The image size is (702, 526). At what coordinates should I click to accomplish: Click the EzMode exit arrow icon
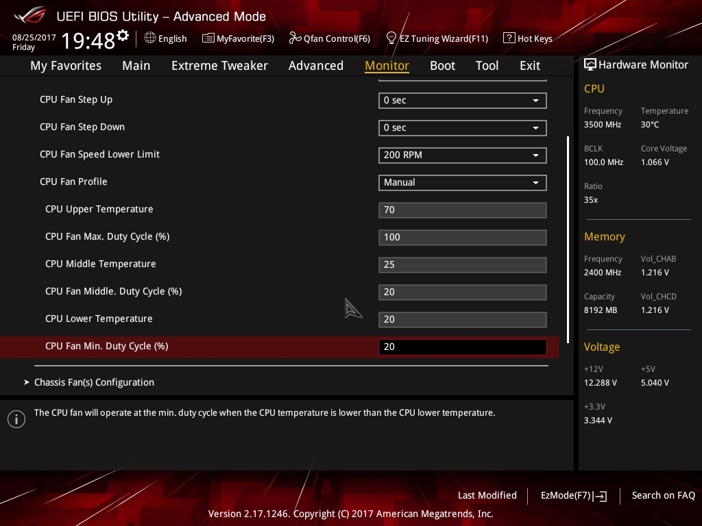point(601,496)
